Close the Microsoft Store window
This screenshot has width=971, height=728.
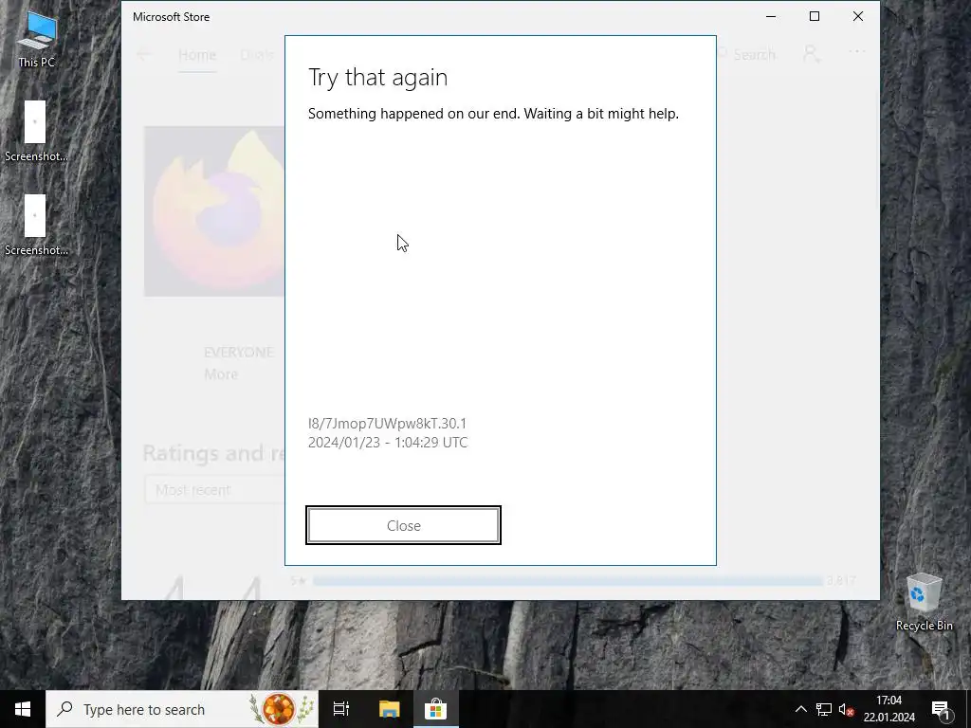(857, 17)
